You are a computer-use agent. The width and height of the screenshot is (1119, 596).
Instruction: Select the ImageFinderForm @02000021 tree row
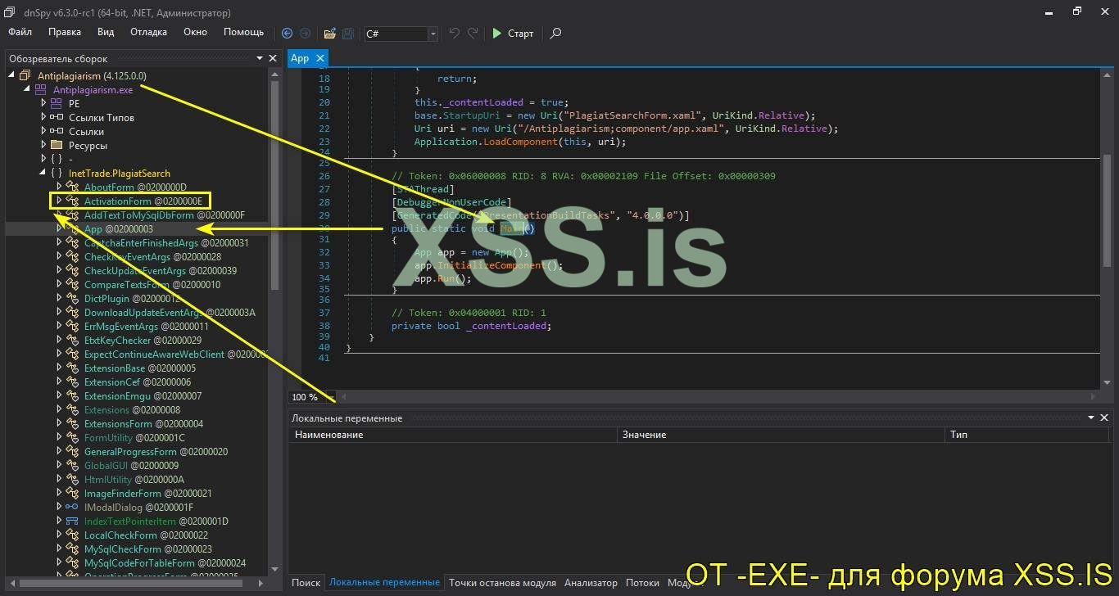tap(138, 494)
